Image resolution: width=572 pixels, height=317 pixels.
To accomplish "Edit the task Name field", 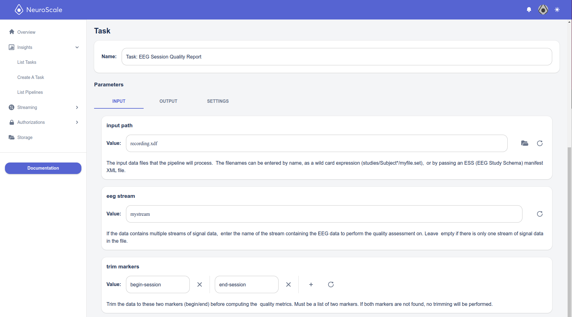I will click(x=337, y=57).
